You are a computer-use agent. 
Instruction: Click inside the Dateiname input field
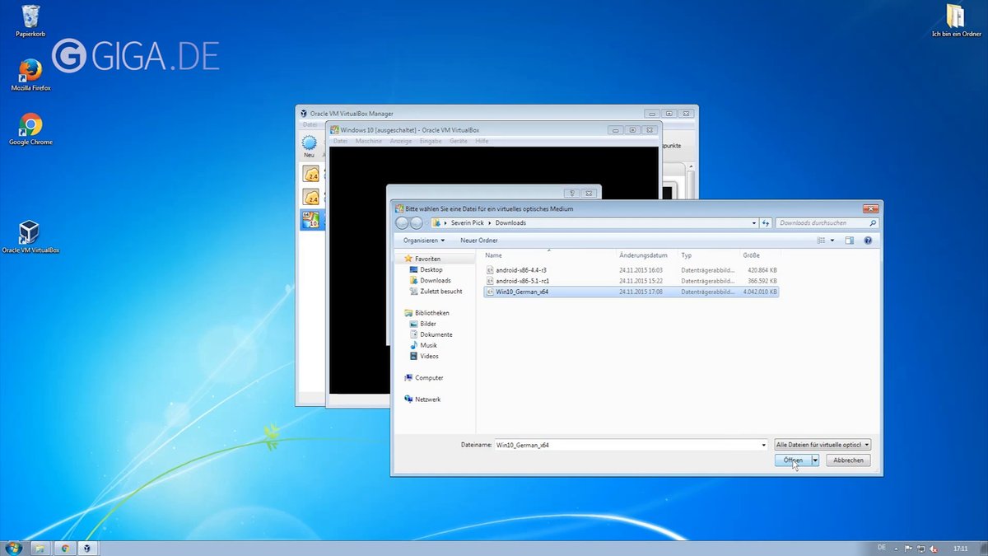pyautogui.click(x=626, y=444)
